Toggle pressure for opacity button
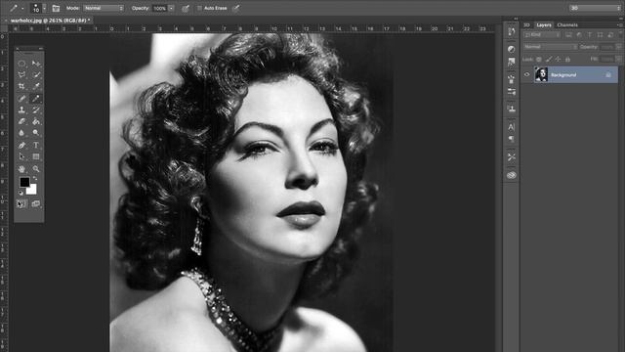 click(186, 8)
